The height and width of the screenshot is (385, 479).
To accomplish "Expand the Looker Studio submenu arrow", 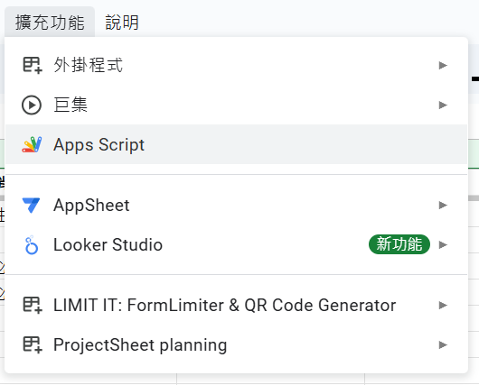I will click(443, 244).
